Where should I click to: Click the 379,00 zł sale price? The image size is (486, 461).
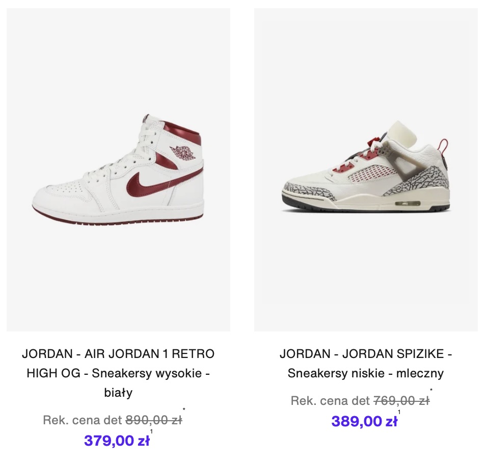coord(117,441)
